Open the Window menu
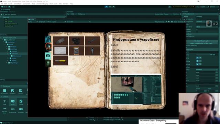The height and width of the screenshot is (124, 220). tap(66, 4)
